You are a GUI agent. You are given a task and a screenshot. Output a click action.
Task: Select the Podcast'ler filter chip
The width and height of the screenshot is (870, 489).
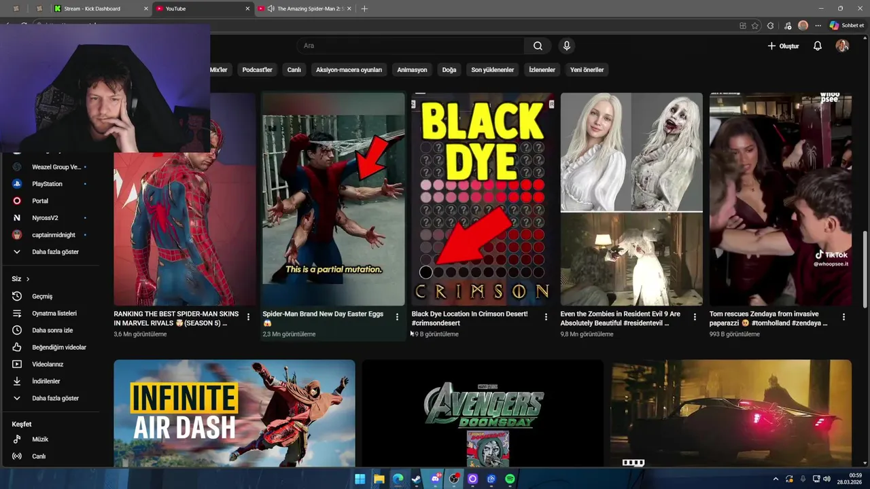click(257, 70)
